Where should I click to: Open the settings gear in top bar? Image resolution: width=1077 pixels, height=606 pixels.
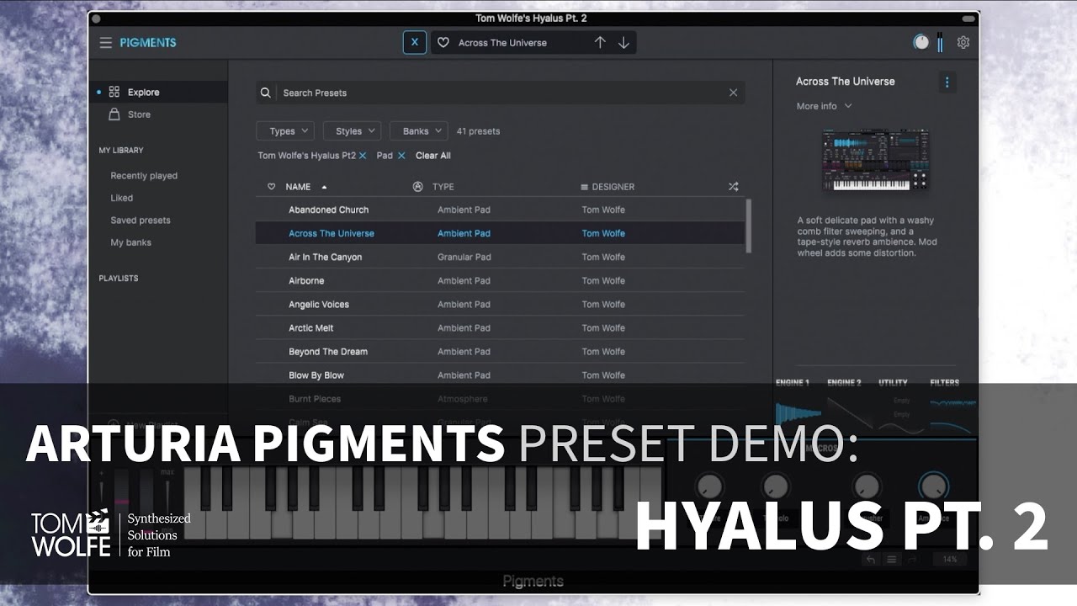coord(963,42)
